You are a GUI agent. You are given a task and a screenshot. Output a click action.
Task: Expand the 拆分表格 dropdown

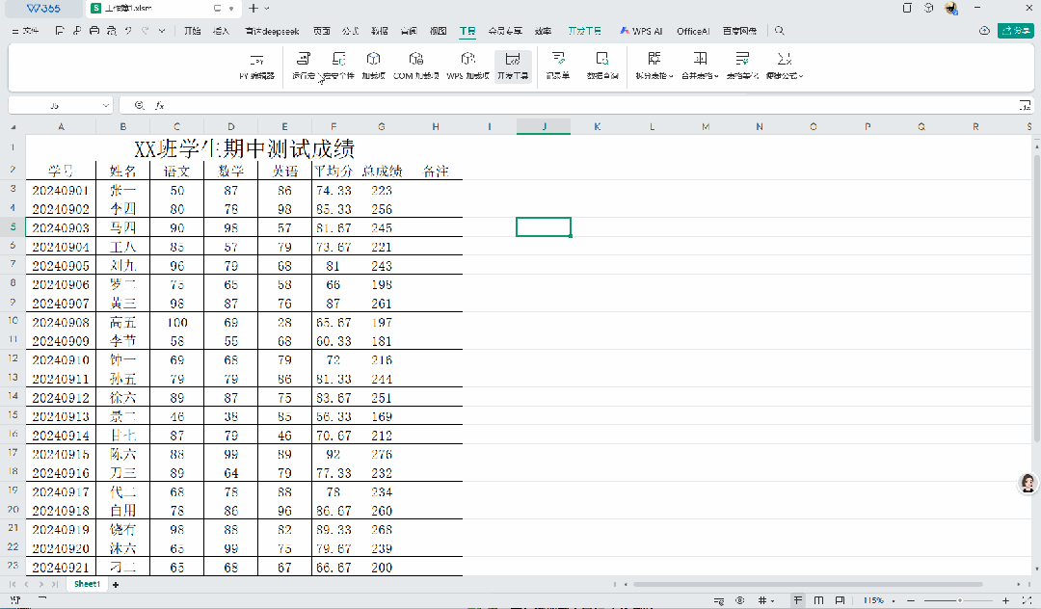pos(654,65)
